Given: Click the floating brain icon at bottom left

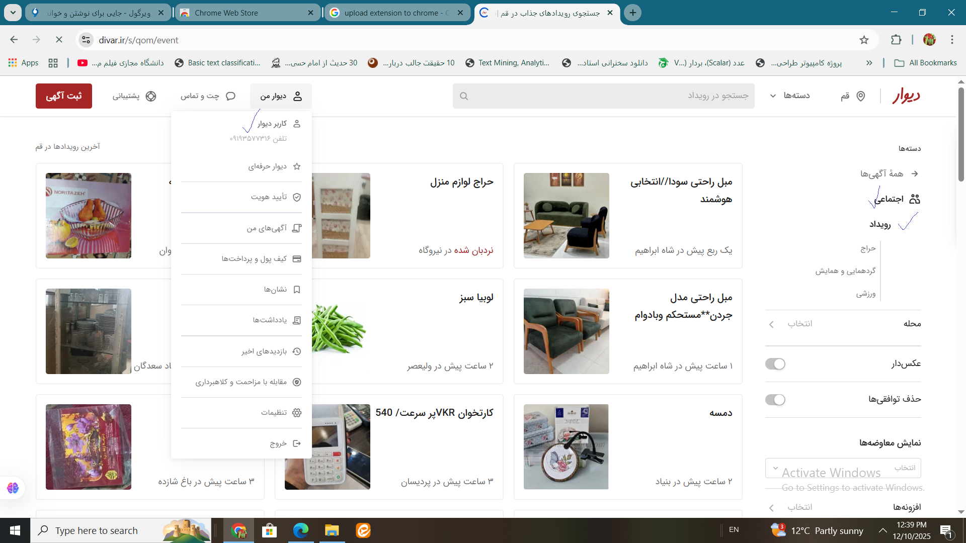Looking at the screenshot, I should click(13, 488).
